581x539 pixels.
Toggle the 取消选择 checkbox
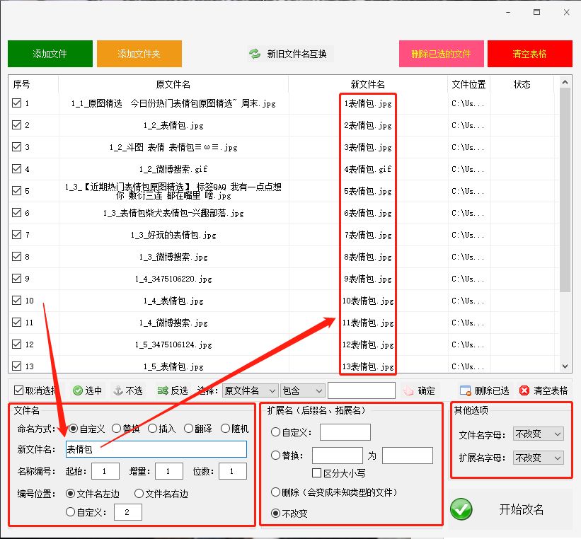point(18,390)
